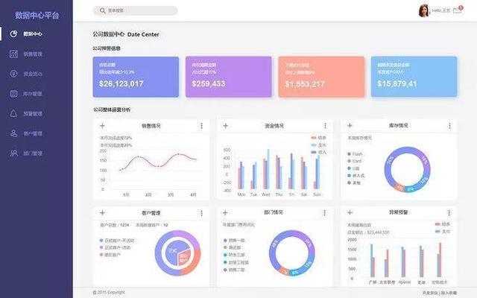Click the © 2015 Copyright footer text
477x298 pixels.
coord(109,293)
